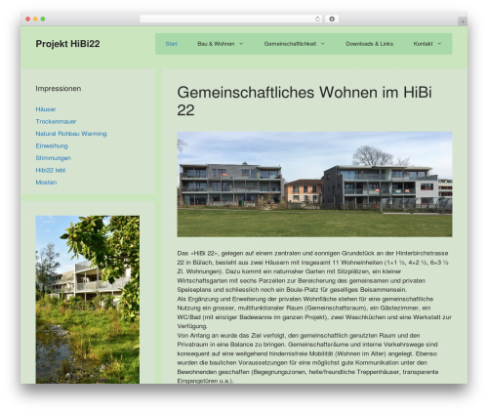Click the green fullscreen window dot
This screenshot has height=413, width=488.
43,19
